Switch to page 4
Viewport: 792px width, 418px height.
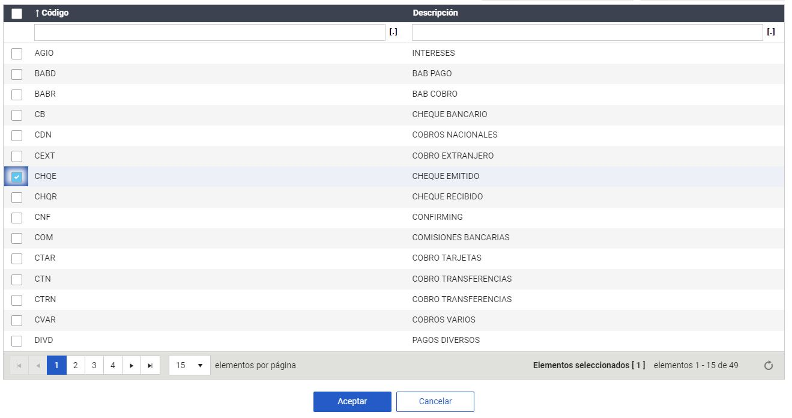click(x=112, y=365)
